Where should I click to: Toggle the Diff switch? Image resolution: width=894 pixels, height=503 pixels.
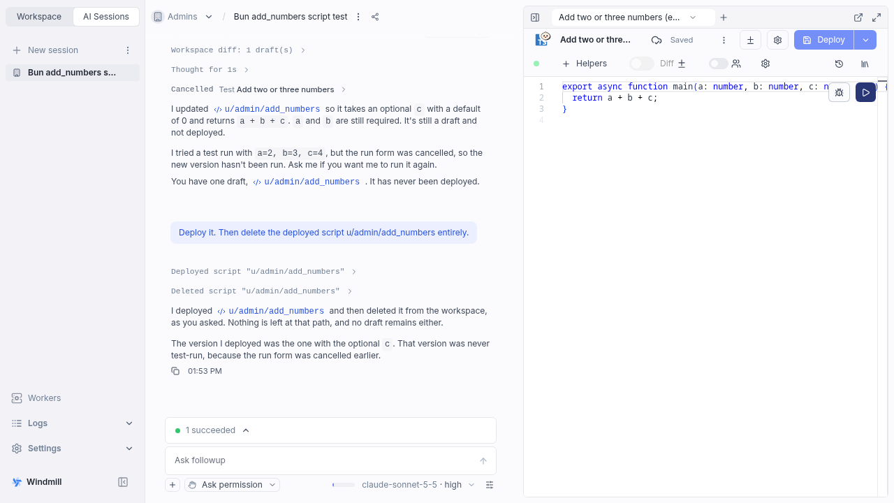tap(641, 64)
